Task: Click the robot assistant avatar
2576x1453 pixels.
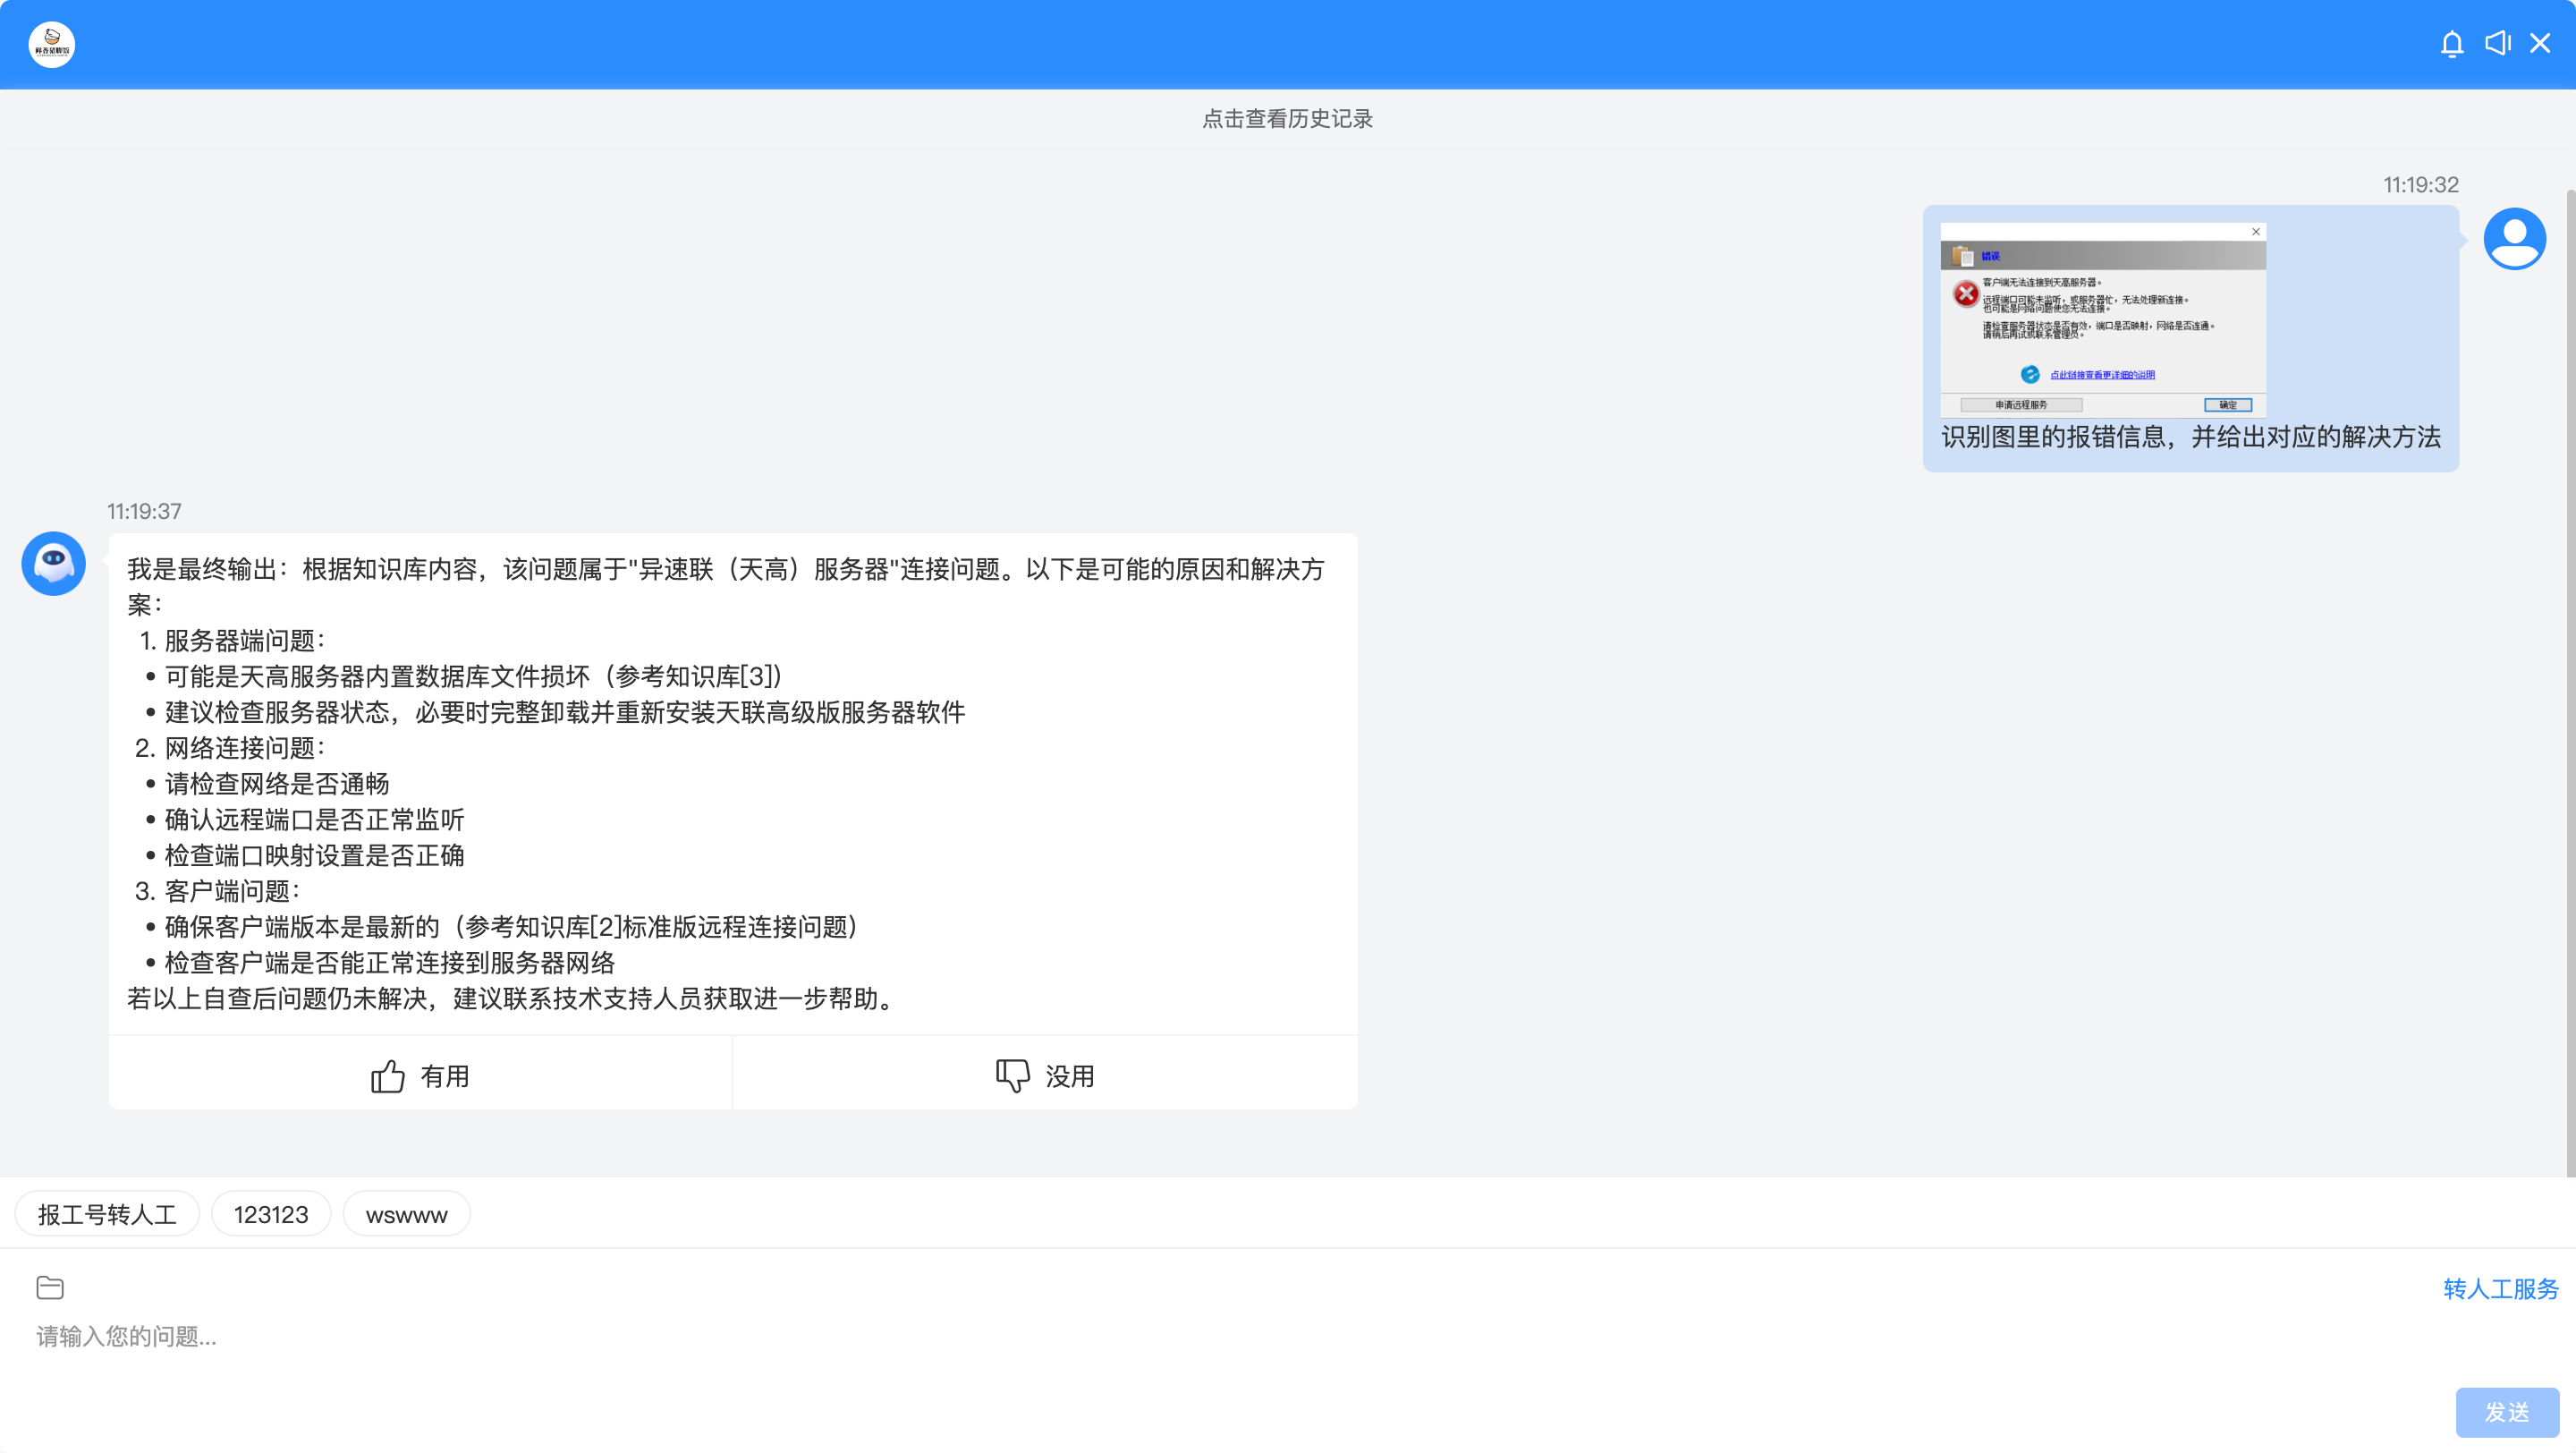Action: (x=53, y=563)
